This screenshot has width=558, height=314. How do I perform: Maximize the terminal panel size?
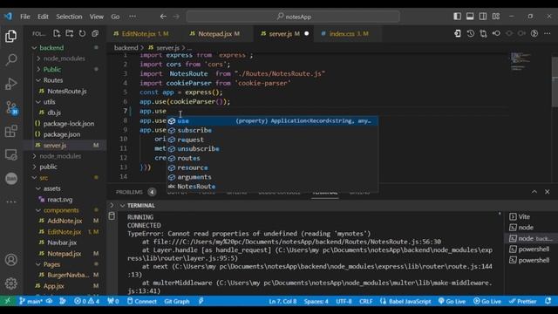pyautogui.click(x=534, y=192)
